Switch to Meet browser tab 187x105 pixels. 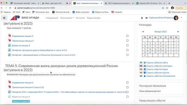tap(56, 3)
